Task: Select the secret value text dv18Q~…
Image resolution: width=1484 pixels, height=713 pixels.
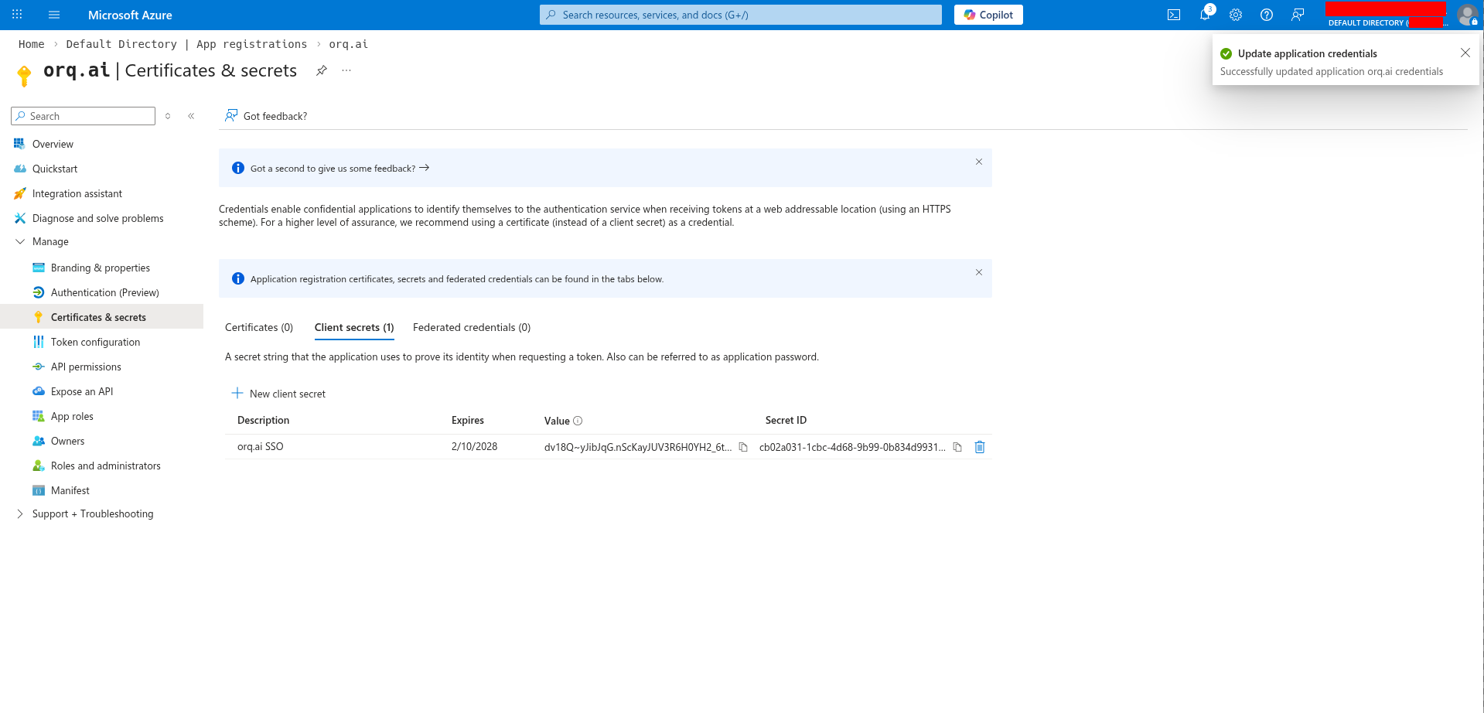Action: pos(638,447)
